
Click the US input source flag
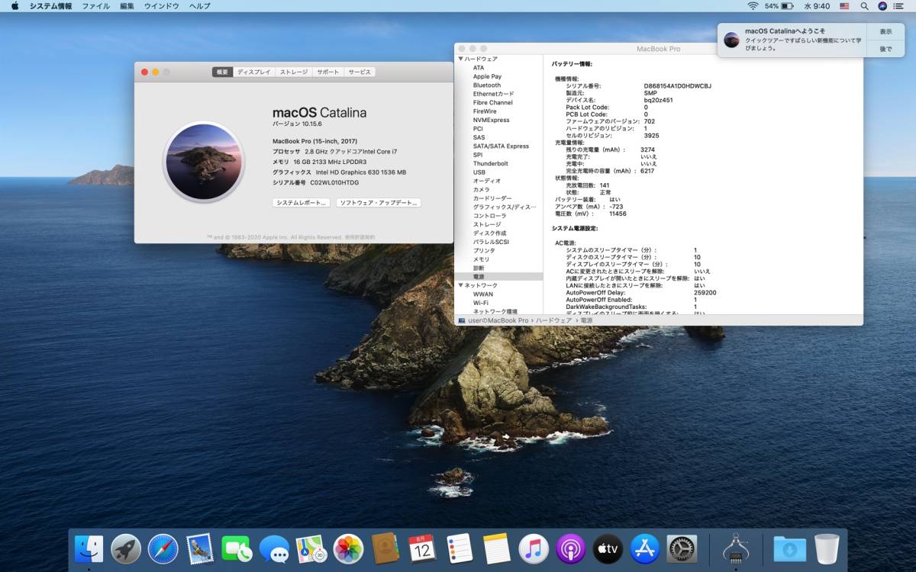844,6
